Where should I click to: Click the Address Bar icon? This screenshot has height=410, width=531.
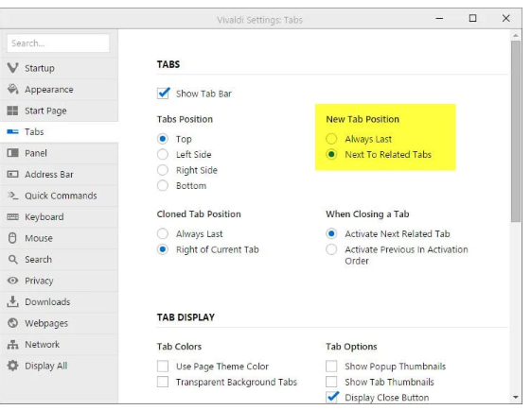click(13, 175)
